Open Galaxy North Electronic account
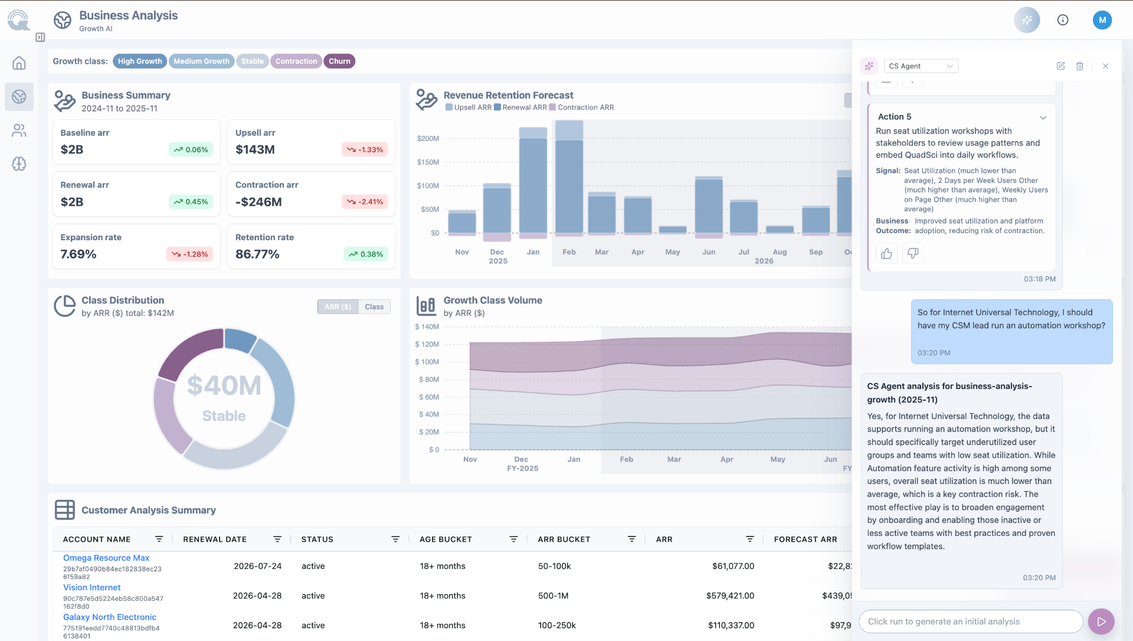The image size is (1133, 641). 110,617
